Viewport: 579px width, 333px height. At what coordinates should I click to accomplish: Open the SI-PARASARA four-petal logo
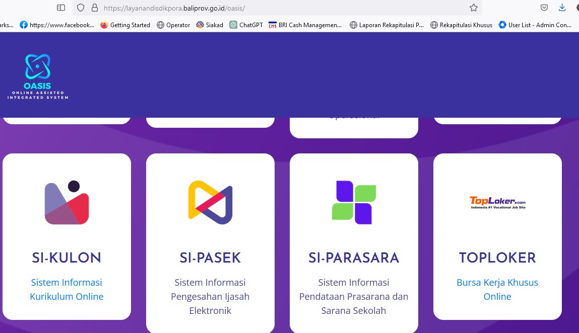pos(354,202)
